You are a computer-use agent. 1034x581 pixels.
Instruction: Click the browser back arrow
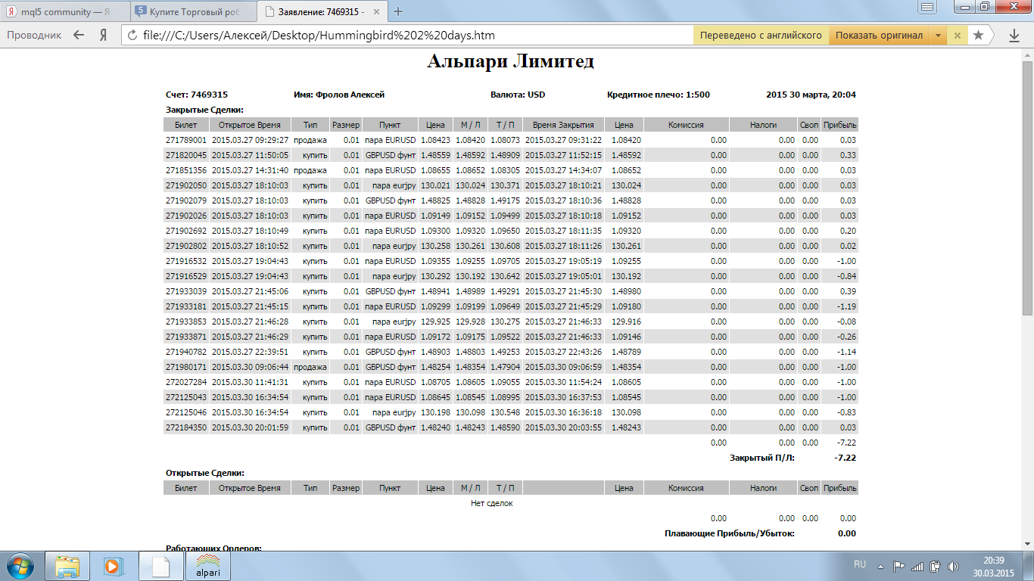point(79,35)
